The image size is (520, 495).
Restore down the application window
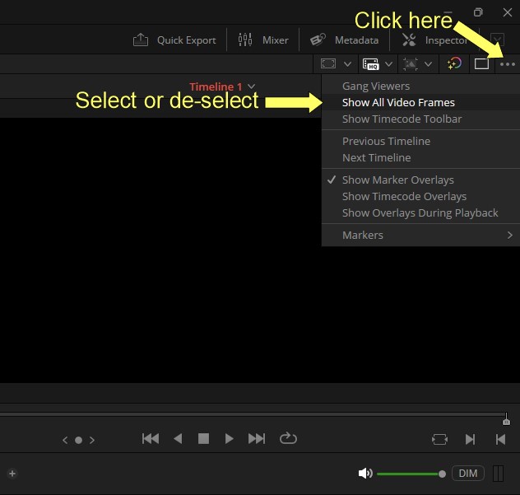478,12
